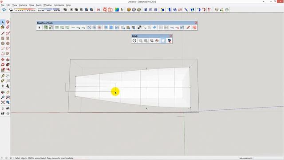The image size is (284, 160).
Task: Close the QuadFace Tools toolbar
Action: coord(196,23)
